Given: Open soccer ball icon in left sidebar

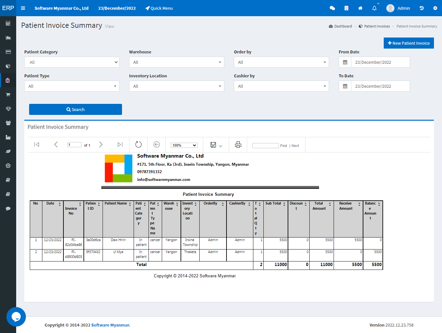Looking at the screenshot, I should [8, 166].
